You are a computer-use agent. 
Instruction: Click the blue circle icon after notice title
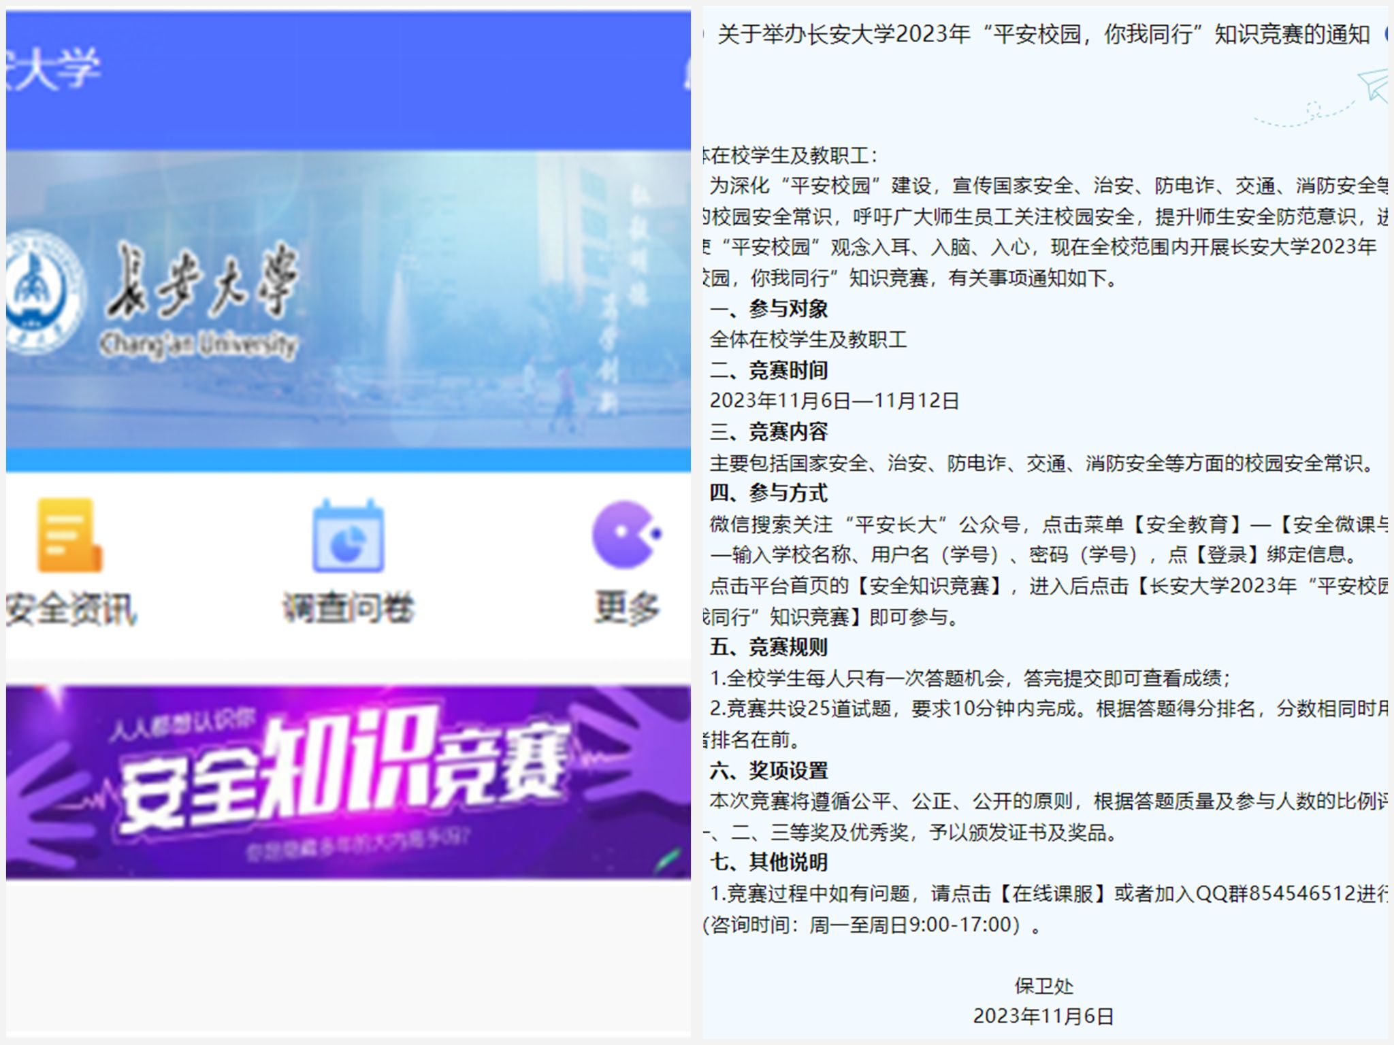(x=1386, y=34)
